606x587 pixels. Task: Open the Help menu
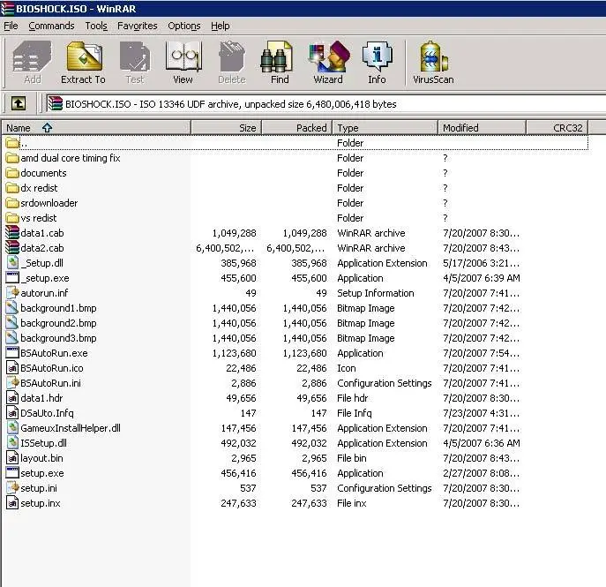pos(221,26)
